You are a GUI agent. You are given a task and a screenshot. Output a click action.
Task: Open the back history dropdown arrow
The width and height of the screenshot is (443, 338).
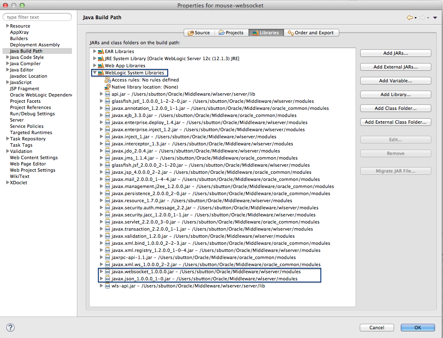tap(415, 18)
